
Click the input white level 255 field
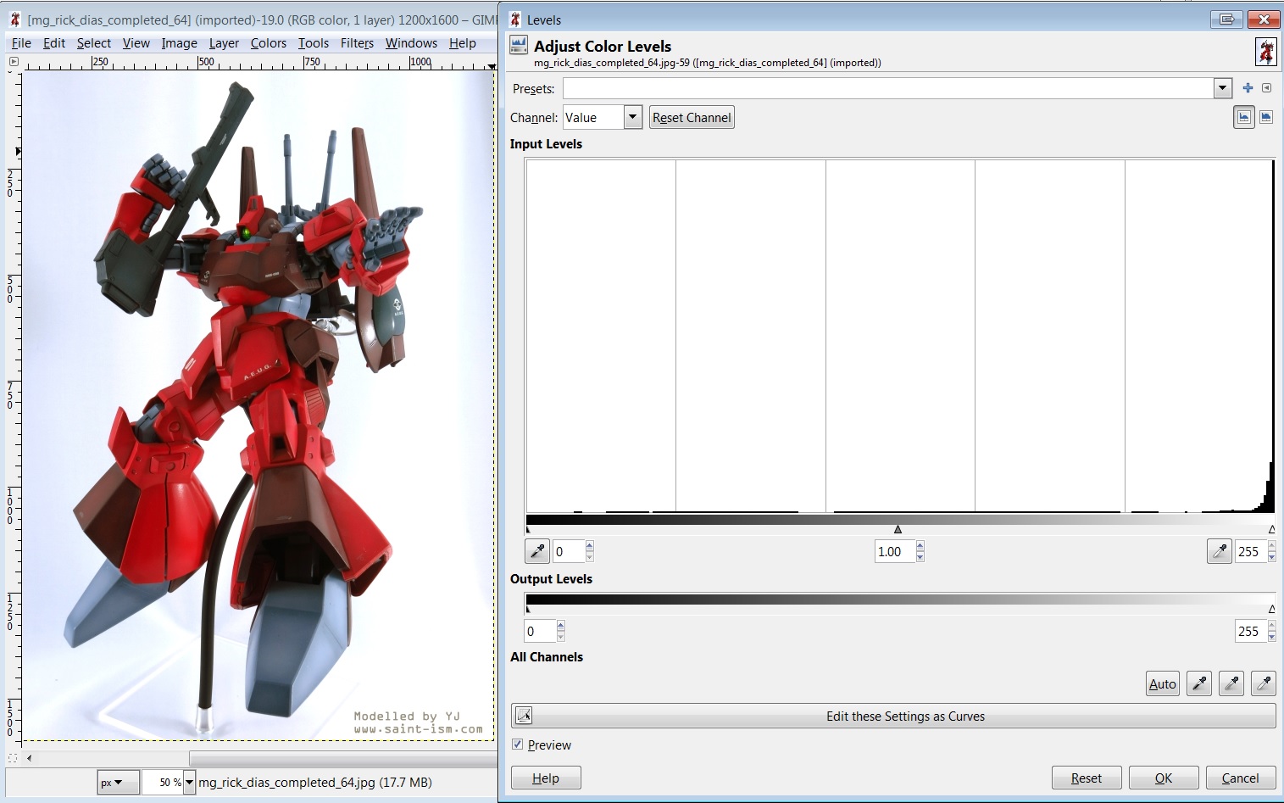click(1251, 551)
